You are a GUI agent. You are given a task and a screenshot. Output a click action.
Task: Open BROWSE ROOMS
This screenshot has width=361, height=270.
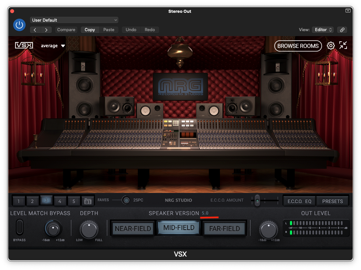pos(298,46)
